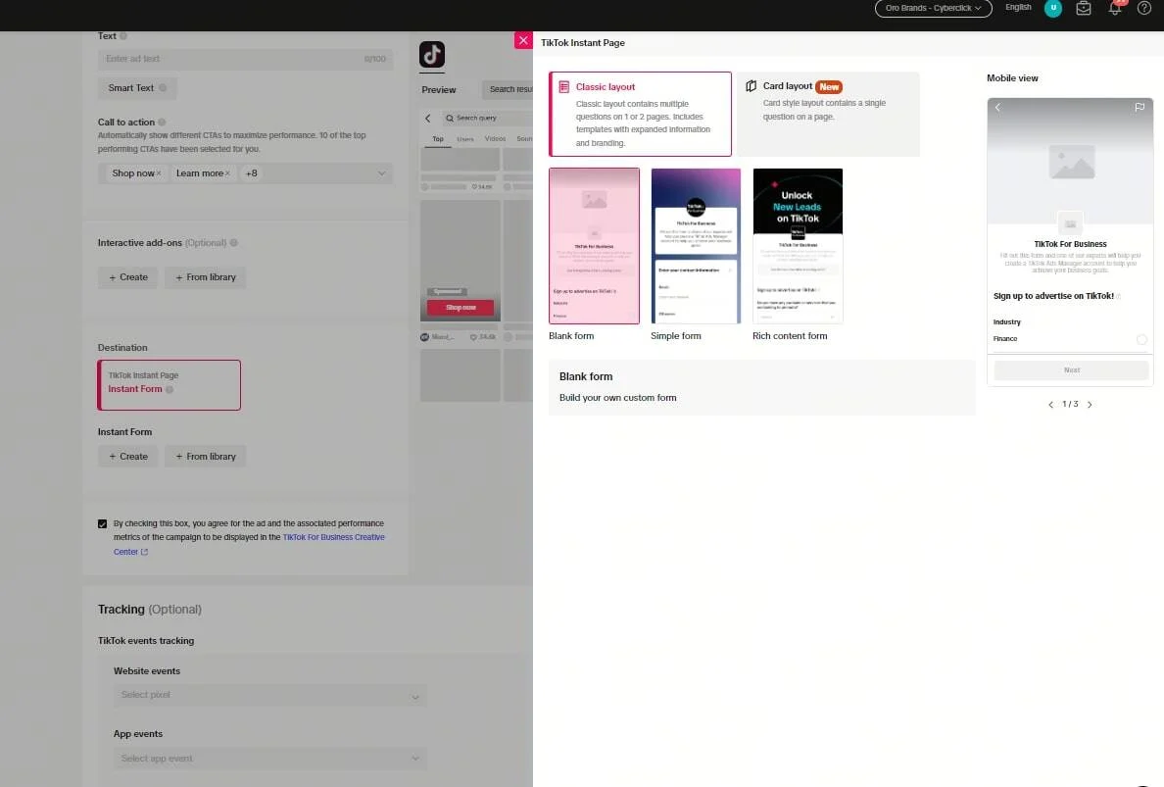Click the flag icon in mobile view

[x=1140, y=108]
